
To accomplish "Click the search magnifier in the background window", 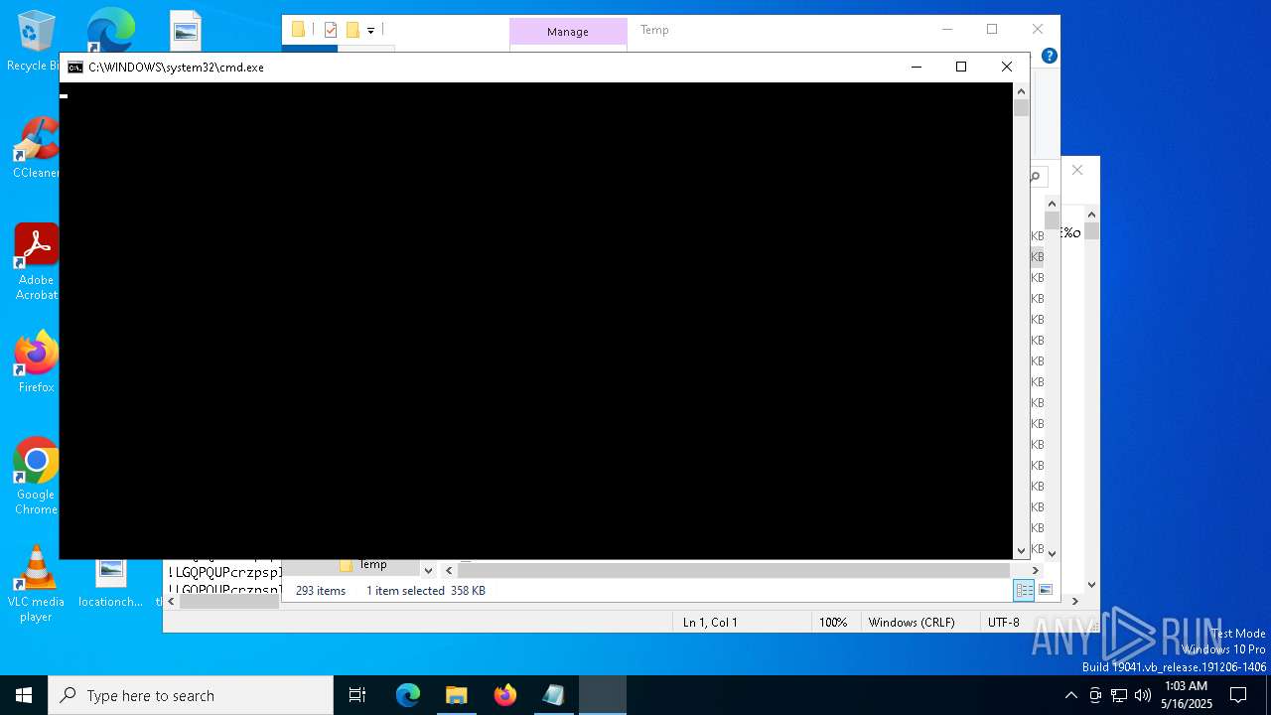I will pos(1035,177).
